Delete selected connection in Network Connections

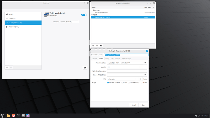[x=97, y=46]
